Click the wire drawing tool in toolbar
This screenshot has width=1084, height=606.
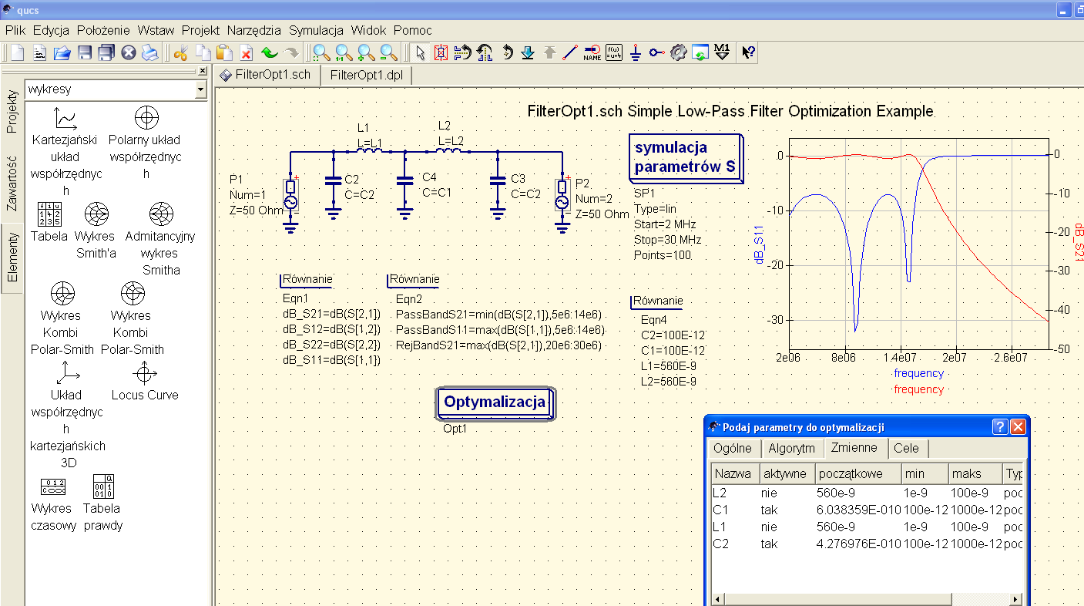570,52
